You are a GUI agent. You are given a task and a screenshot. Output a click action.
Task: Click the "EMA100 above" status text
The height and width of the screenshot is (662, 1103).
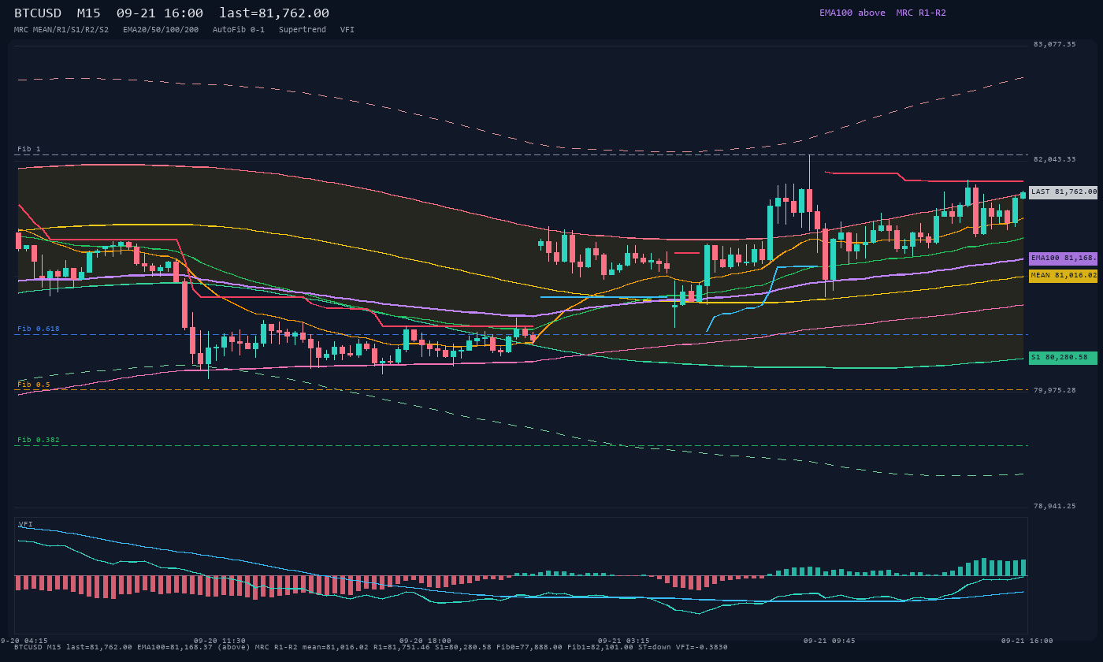(852, 13)
